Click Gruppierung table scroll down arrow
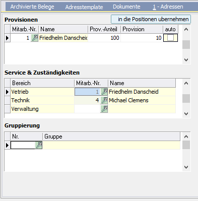Viewport: 198px width, 201px height. pos(186,167)
